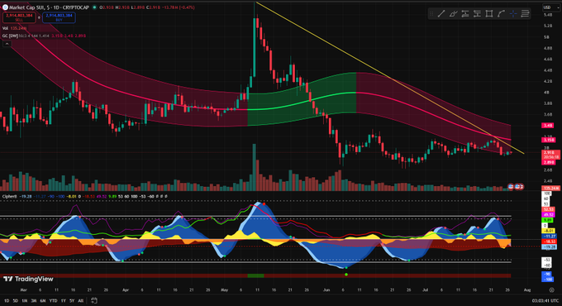562x306 pixels.
Task: Select the 1Y time range
Action: tap(63, 300)
